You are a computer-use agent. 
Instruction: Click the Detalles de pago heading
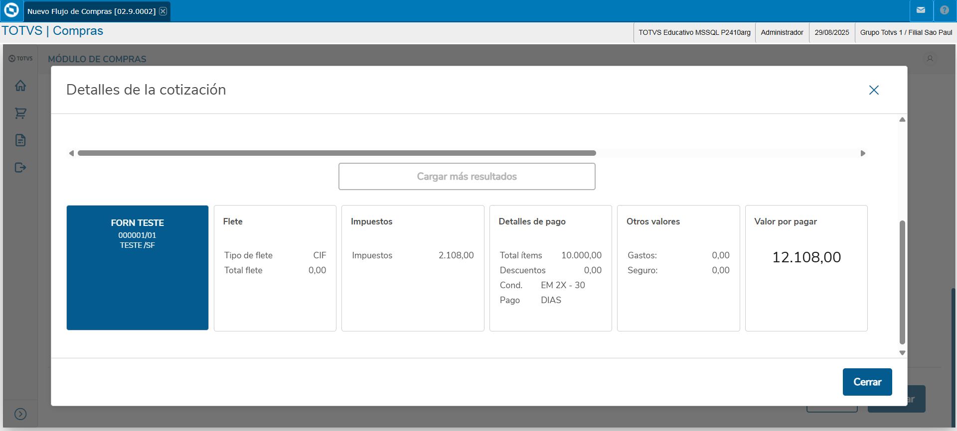[x=532, y=221]
